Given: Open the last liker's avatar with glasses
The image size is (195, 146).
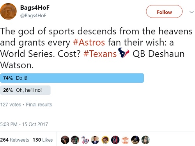Looking at the screenshot, I should (x=145, y=140).
